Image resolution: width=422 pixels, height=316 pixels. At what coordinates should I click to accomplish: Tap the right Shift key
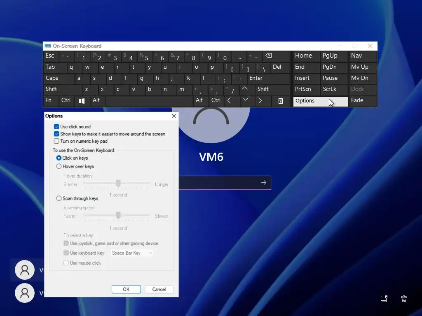coord(273,90)
